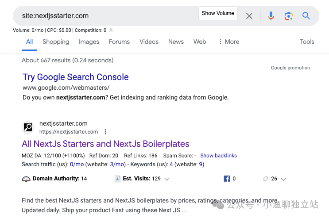Switch to the News tab
Screen dimensions: 329x218
(176, 42)
